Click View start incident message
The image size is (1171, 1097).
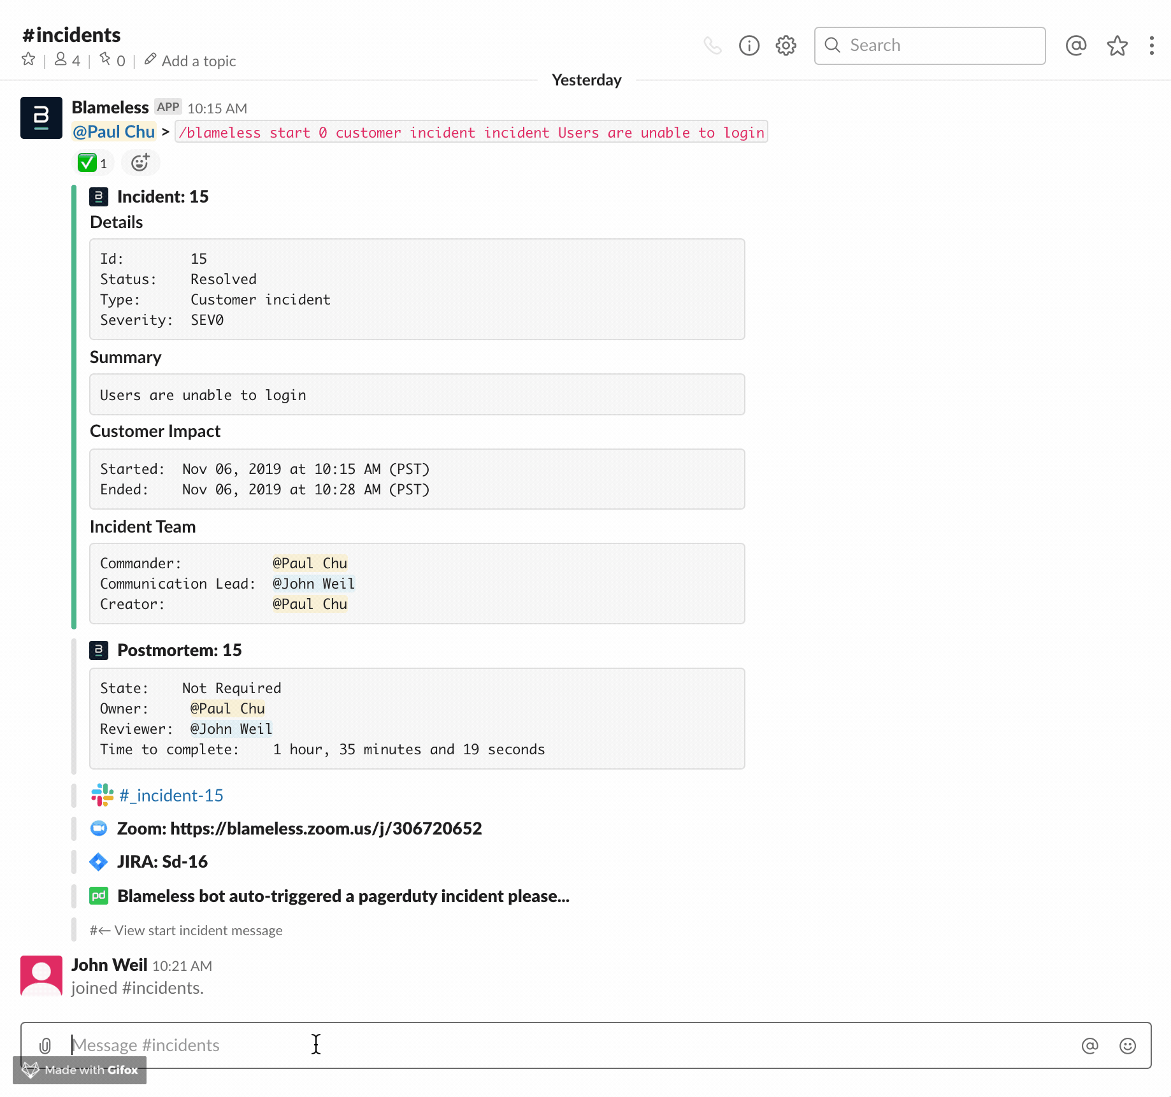[x=186, y=931]
